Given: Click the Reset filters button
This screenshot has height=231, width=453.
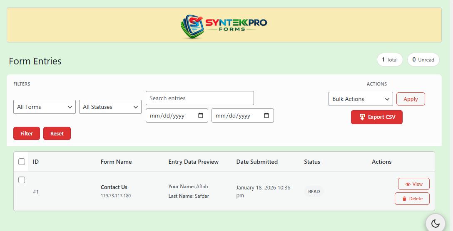Looking at the screenshot, I should point(57,133).
